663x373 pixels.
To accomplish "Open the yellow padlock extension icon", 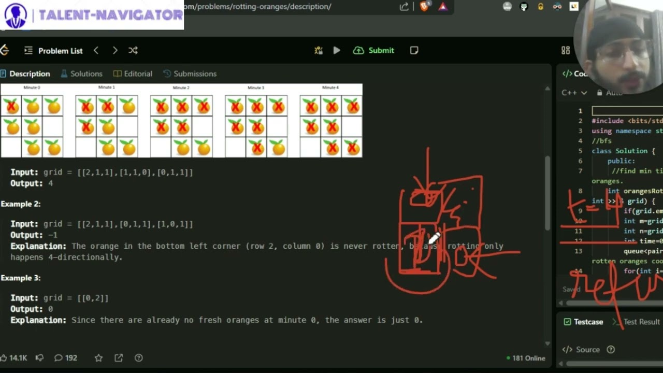I will point(540,7).
